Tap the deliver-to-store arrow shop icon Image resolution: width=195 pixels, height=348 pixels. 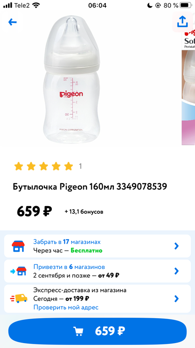click(18, 271)
